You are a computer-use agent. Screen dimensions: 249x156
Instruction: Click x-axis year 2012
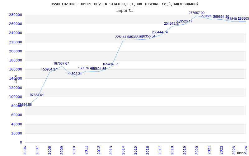click(x=99, y=150)
